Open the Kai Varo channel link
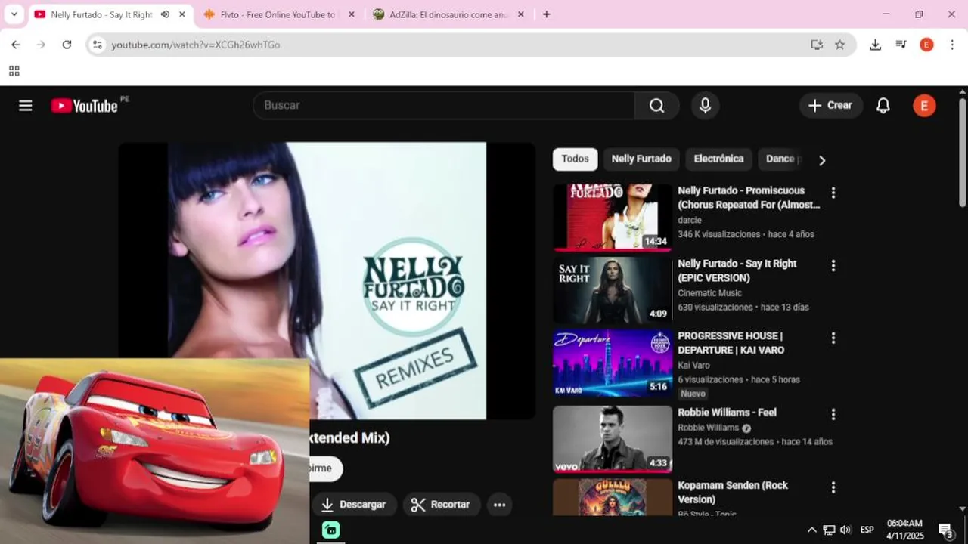Screen dimensions: 968x544 [x=693, y=366]
